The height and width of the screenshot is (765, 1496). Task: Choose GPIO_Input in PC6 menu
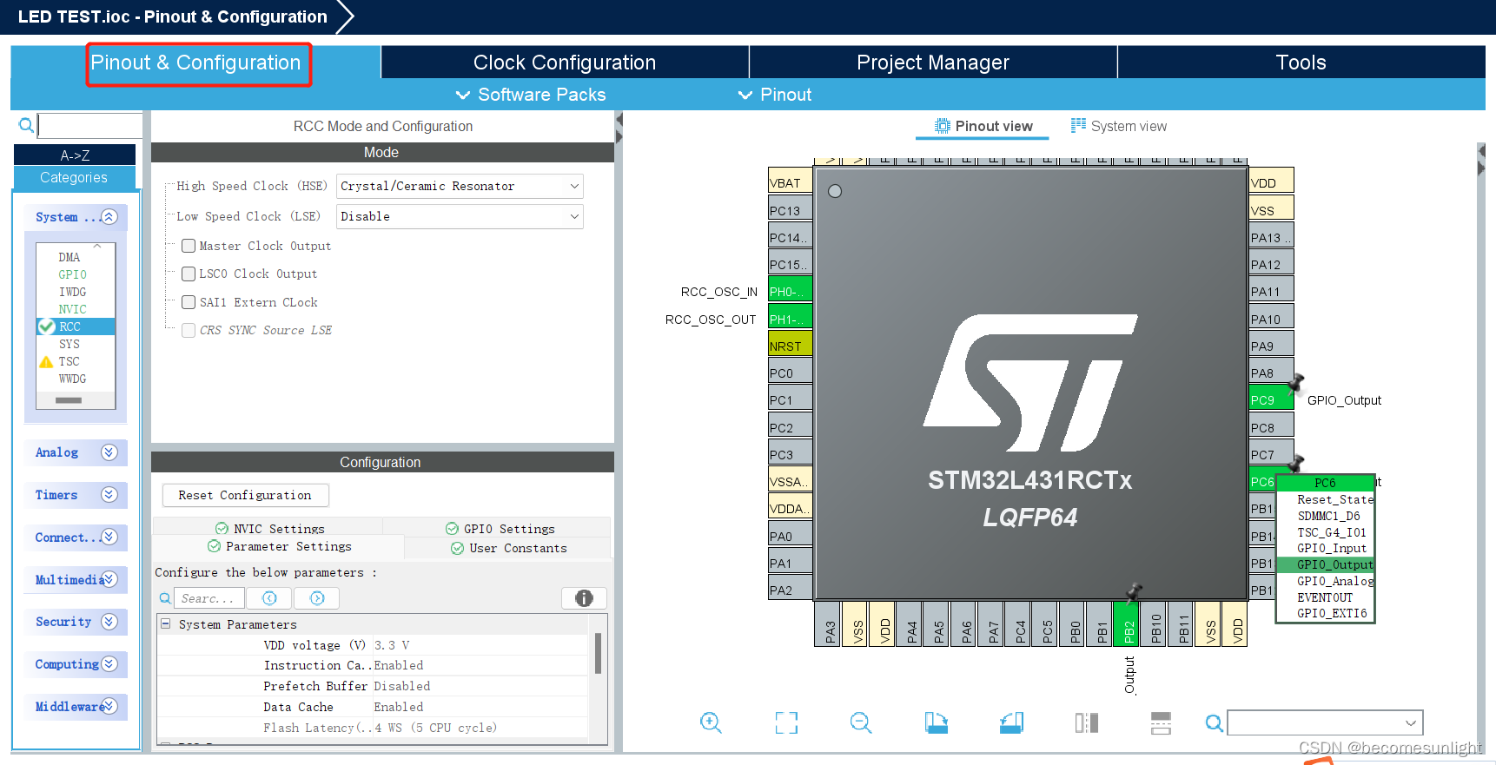pos(1326,548)
